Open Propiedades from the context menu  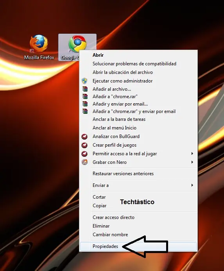(138, 246)
